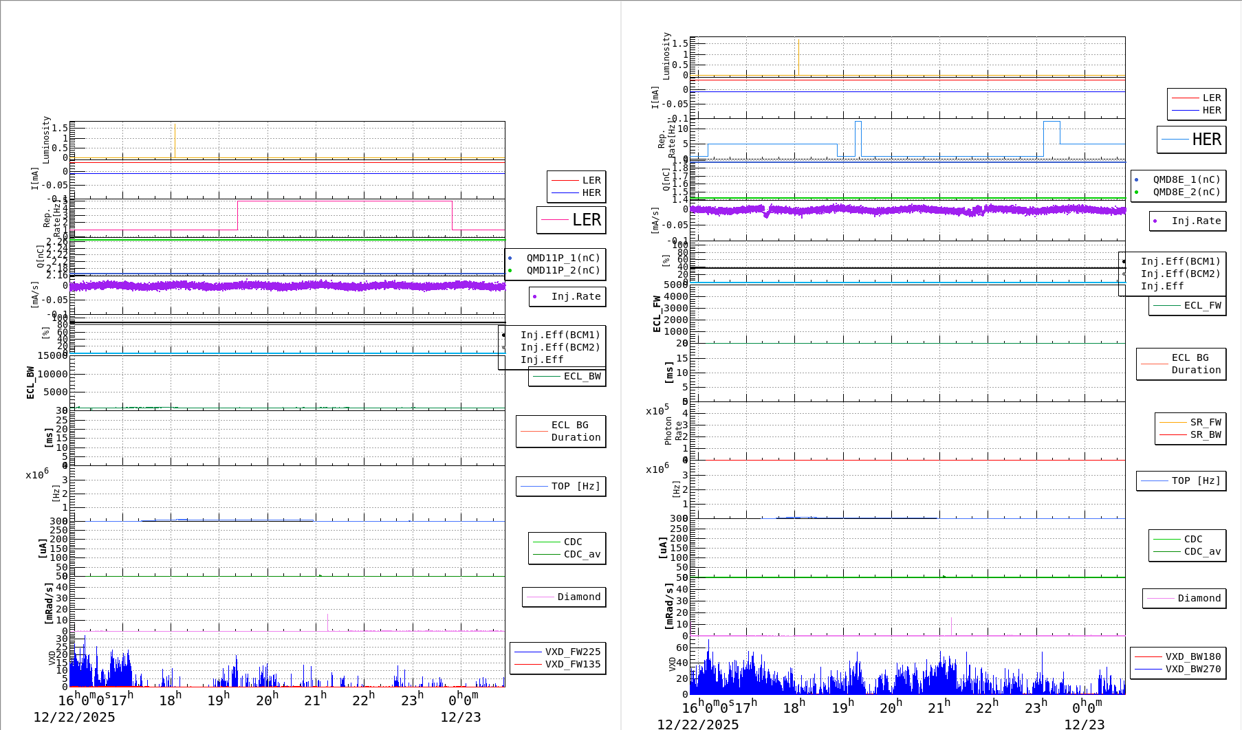Toggle the Inj.Eff(BCM1) legend marker
The width and height of the screenshot is (1242, 730).
pyautogui.click(x=504, y=336)
